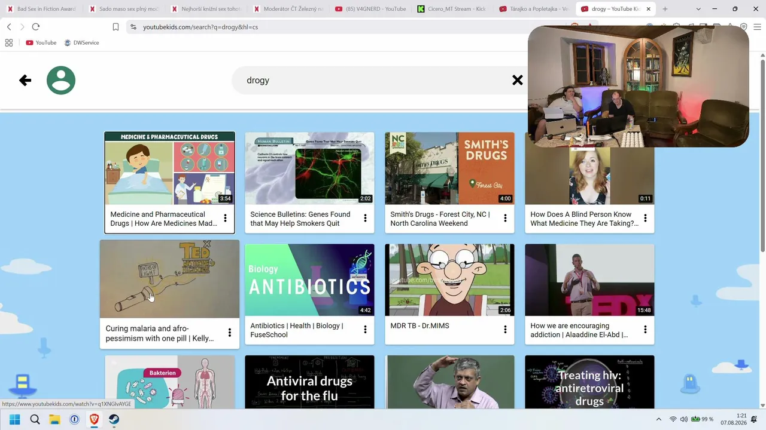The height and width of the screenshot is (430, 766).
Task: Open 'How we are encouraging addiction' title
Action: click(579, 330)
